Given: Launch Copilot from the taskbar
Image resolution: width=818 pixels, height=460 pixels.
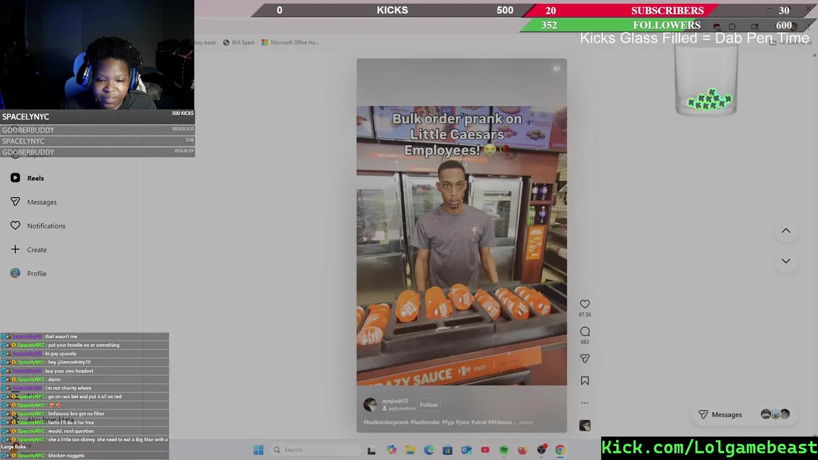Looking at the screenshot, I should pos(391,450).
